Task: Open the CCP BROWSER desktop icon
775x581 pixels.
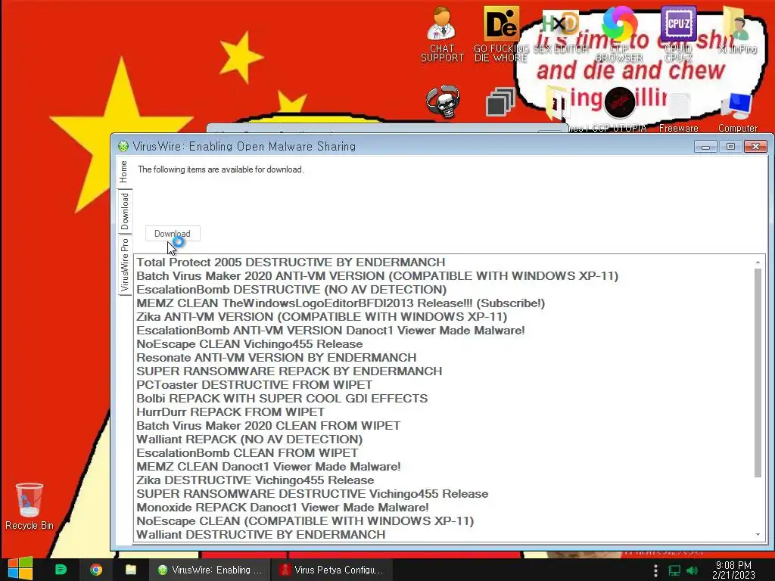Action: coord(619,35)
